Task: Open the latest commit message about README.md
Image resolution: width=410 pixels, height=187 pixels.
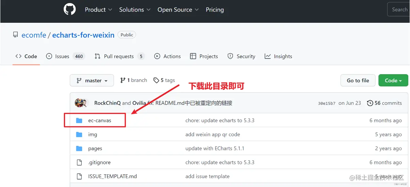Action: click(190, 103)
